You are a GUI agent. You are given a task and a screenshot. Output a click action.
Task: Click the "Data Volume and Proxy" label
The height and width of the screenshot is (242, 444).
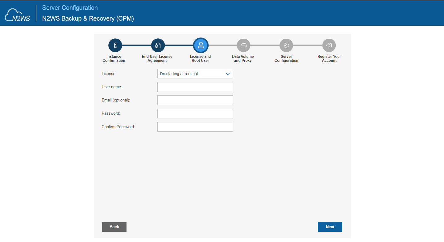pyautogui.click(x=243, y=58)
